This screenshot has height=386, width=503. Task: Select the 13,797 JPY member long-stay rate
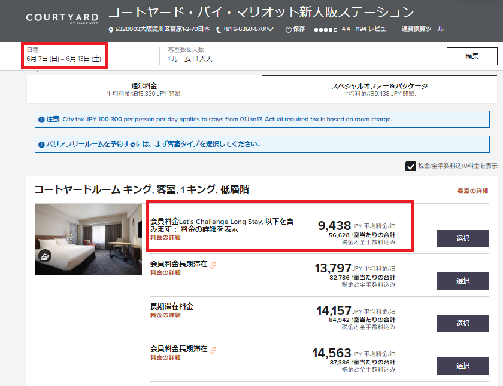coord(462,281)
